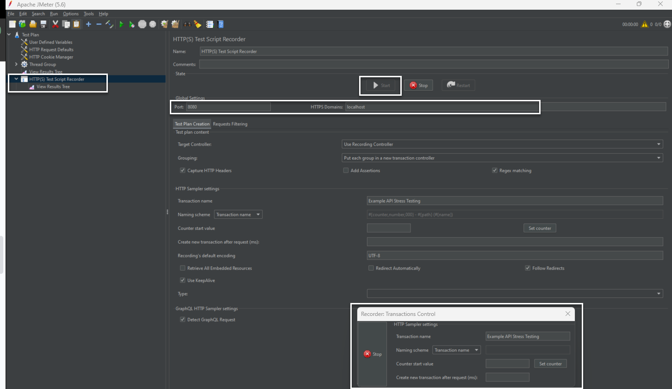
Task: Click the Save floppy disk icon
Action: click(x=44, y=24)
